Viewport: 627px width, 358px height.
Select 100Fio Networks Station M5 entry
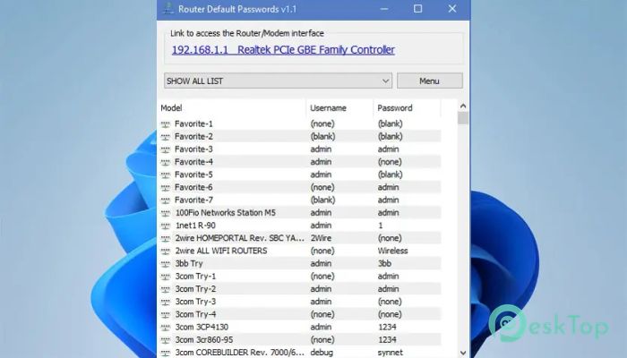tap(226, 213)
